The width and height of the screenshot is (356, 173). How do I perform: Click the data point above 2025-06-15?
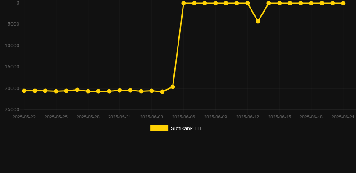pyautogui.click(x=279, y=3)
